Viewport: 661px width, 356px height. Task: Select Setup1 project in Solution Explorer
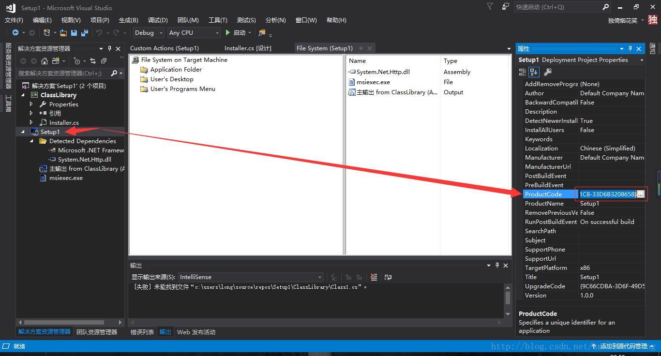coord(50,132)
